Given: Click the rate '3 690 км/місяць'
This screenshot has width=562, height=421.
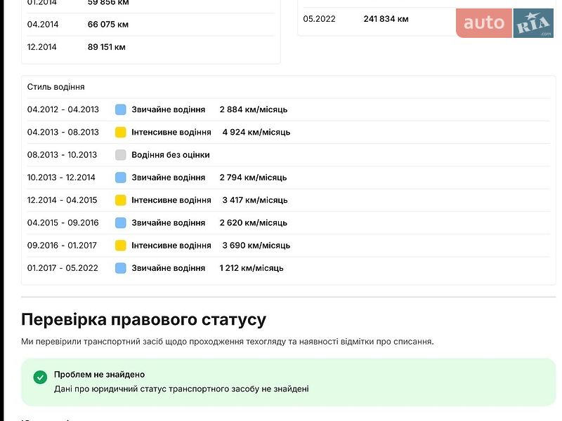Looking at the screenshot, I should [x=256, y=245].
